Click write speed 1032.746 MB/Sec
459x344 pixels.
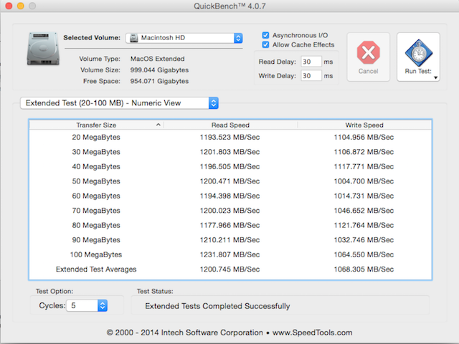[364, 240]
